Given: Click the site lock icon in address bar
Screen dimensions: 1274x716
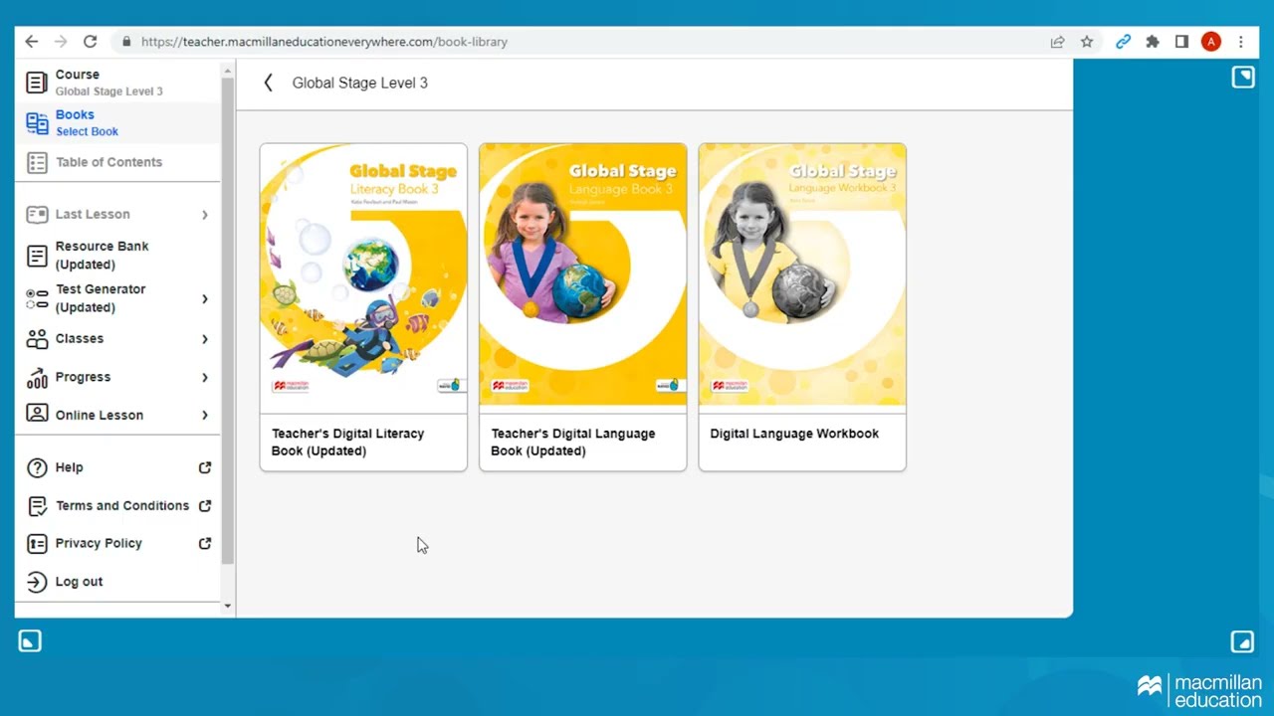Looking at the screenshot, I should pos(126,42).
